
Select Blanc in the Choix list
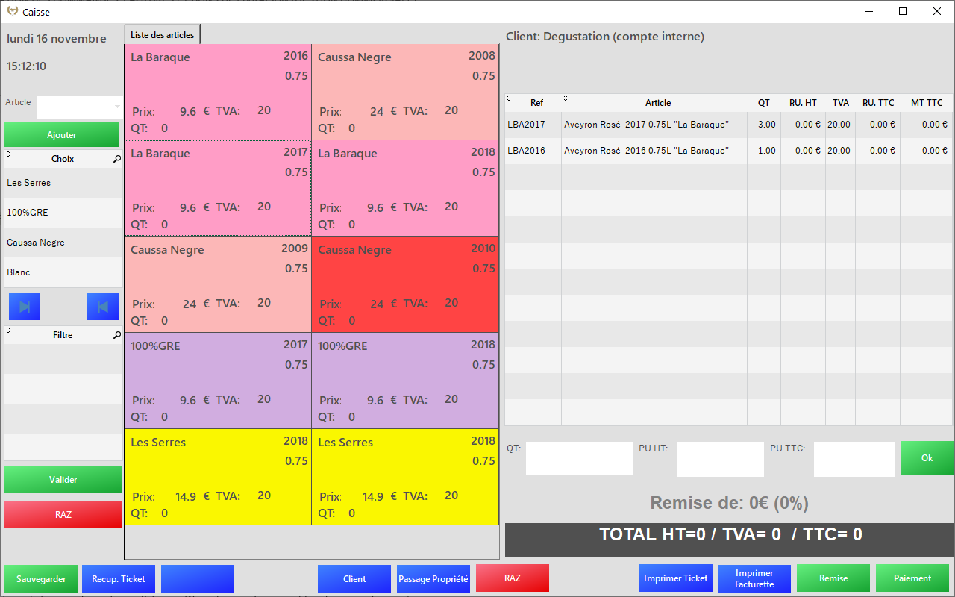(63, 272)
